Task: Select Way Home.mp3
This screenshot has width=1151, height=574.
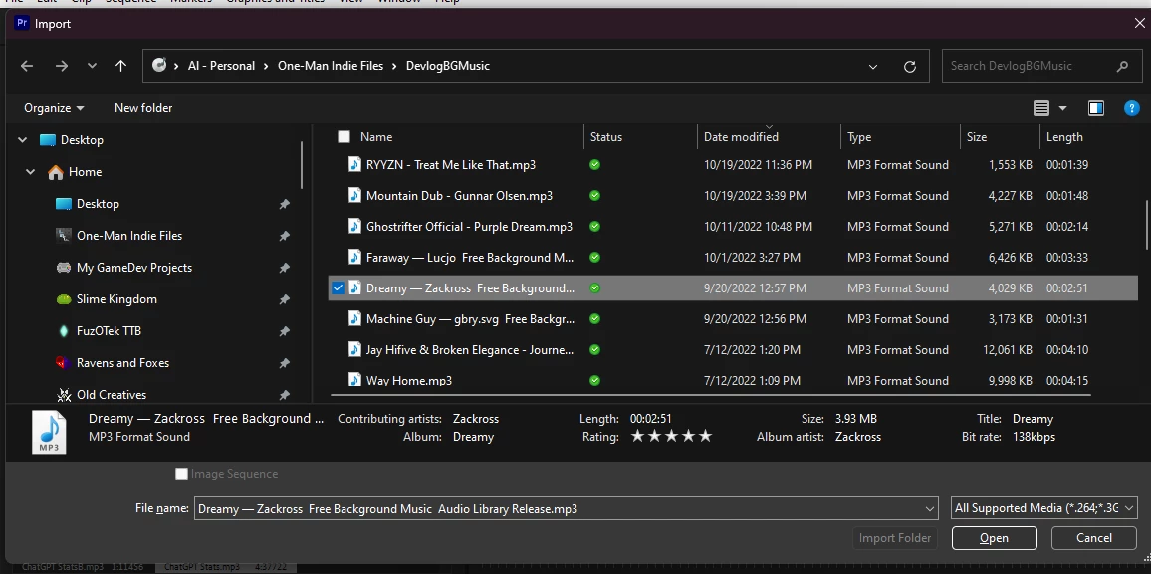Action: click(x=409, y=380)
